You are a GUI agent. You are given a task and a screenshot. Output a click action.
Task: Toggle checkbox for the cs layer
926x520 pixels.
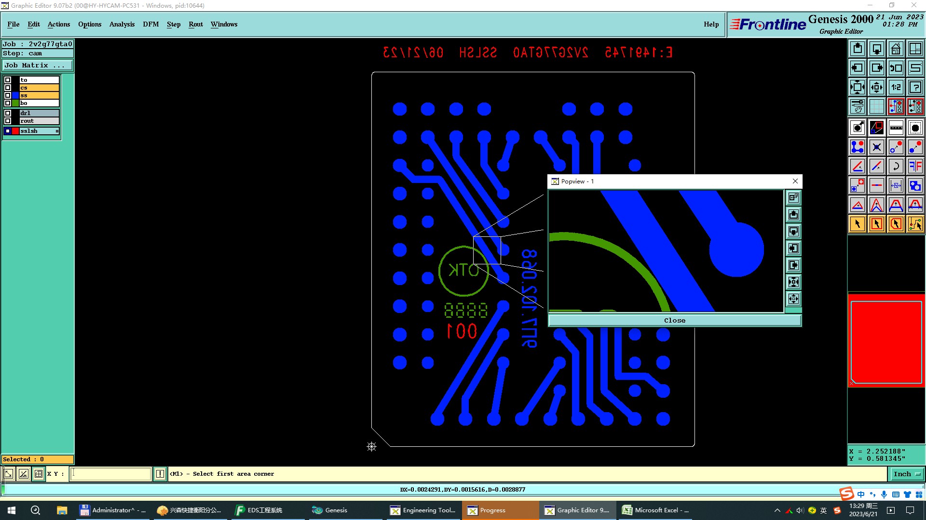pos(8,88)
